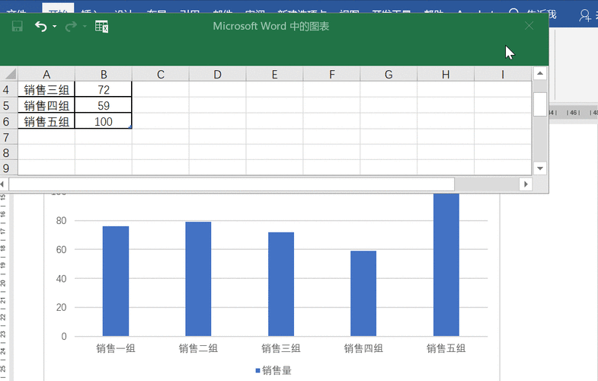The width and height of the screenshot is (598, 381).
Task: Open the redo history dropdown arrow
Action: (85, 27)
